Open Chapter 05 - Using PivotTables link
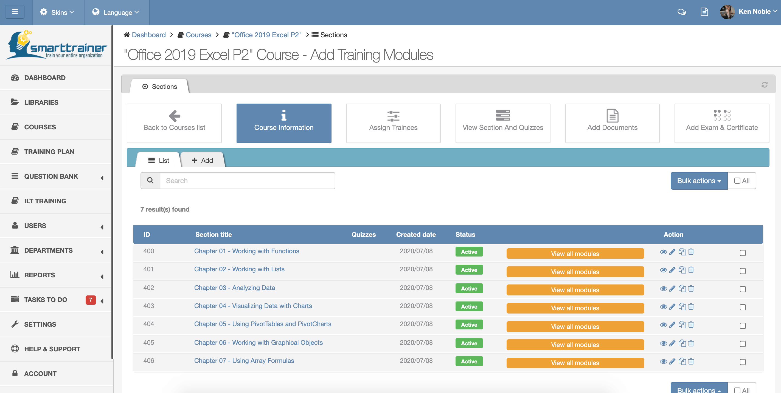 263,324
